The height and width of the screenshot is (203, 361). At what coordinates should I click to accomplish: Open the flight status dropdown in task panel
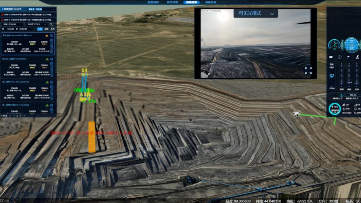(x=36, y=24)
